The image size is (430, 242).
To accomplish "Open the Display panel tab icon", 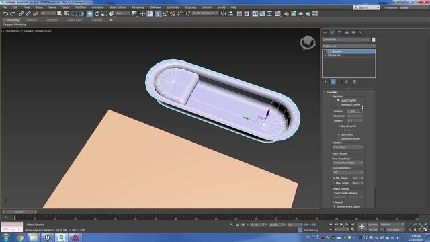I will [354, 33].
